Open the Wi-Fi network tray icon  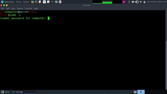[141, 2]
